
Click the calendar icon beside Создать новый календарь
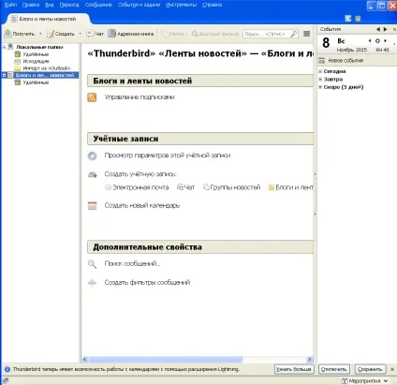(x=92, y=206)
